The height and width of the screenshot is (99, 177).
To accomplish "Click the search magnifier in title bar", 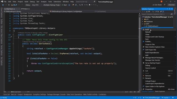I will [95, 2].
